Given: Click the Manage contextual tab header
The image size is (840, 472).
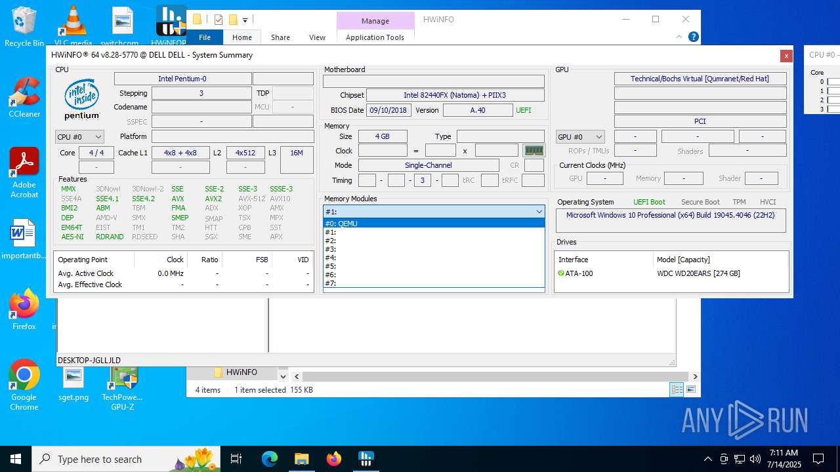Looking at the screenshot, I should [375, 21].
